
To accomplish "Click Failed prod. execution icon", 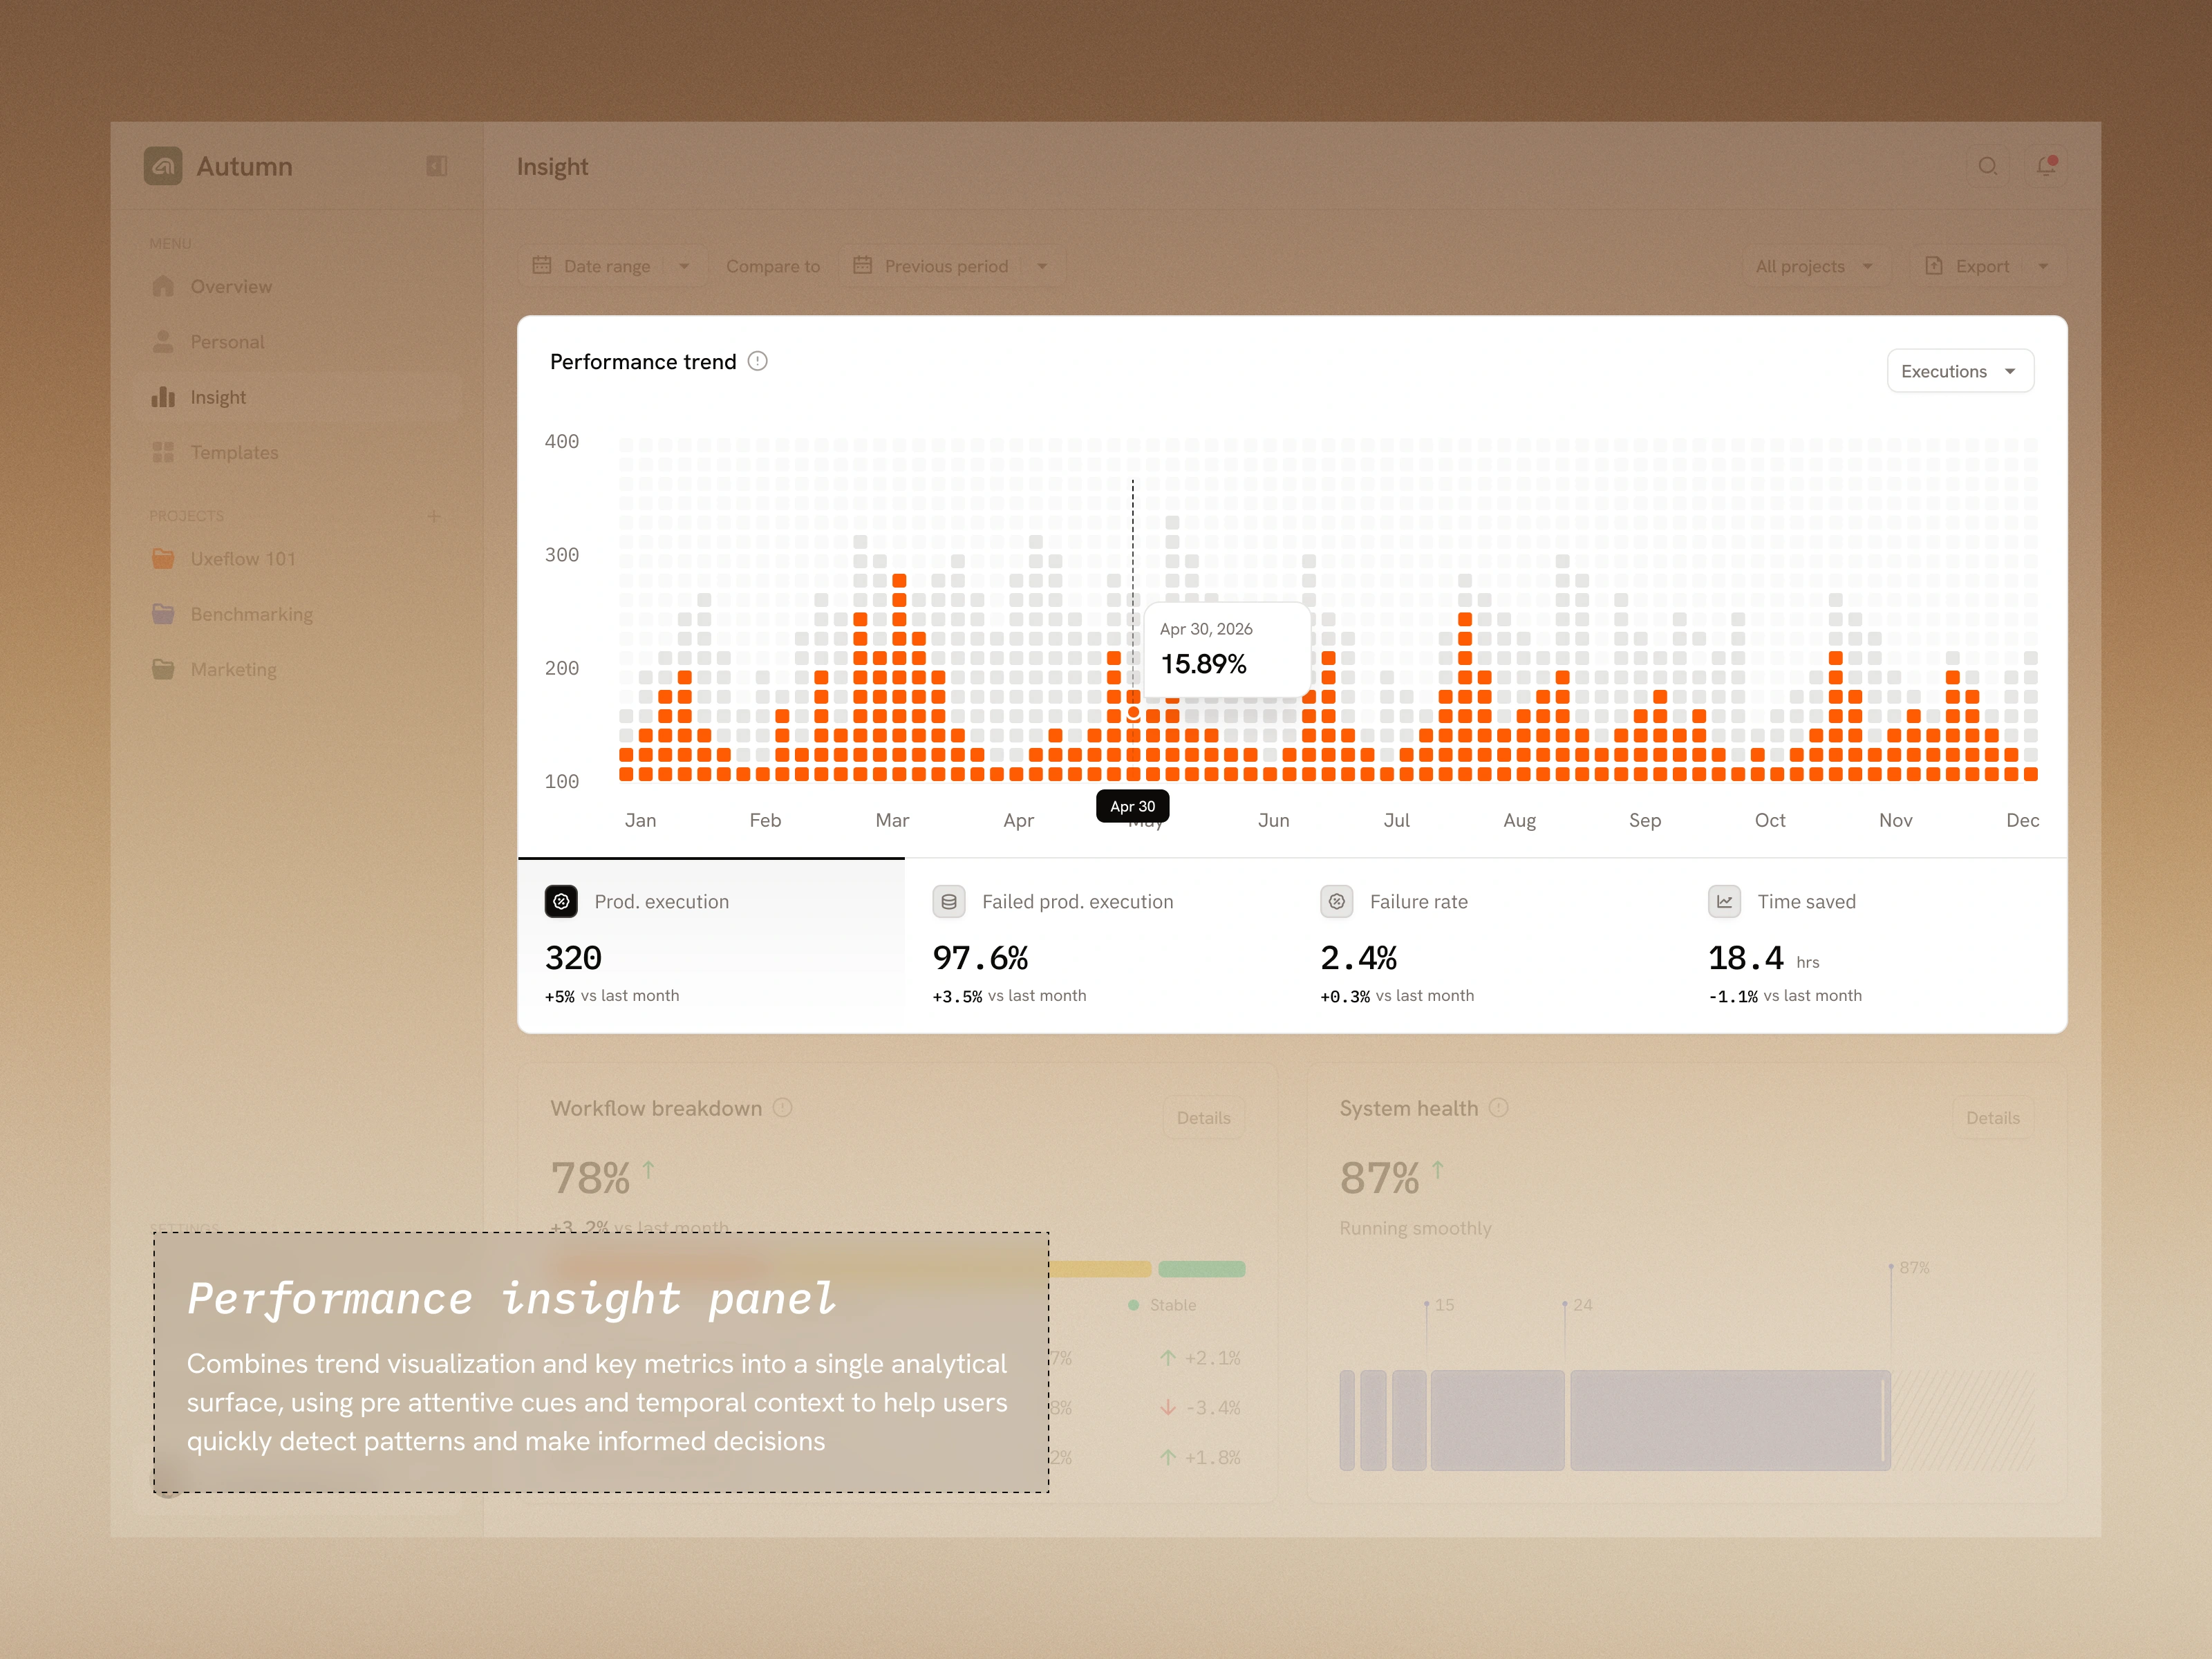I will (949, 901).
